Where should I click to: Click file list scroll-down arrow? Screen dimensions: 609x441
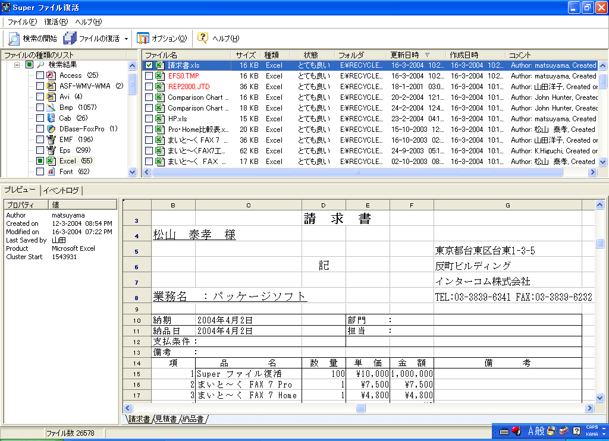point(603,162)
